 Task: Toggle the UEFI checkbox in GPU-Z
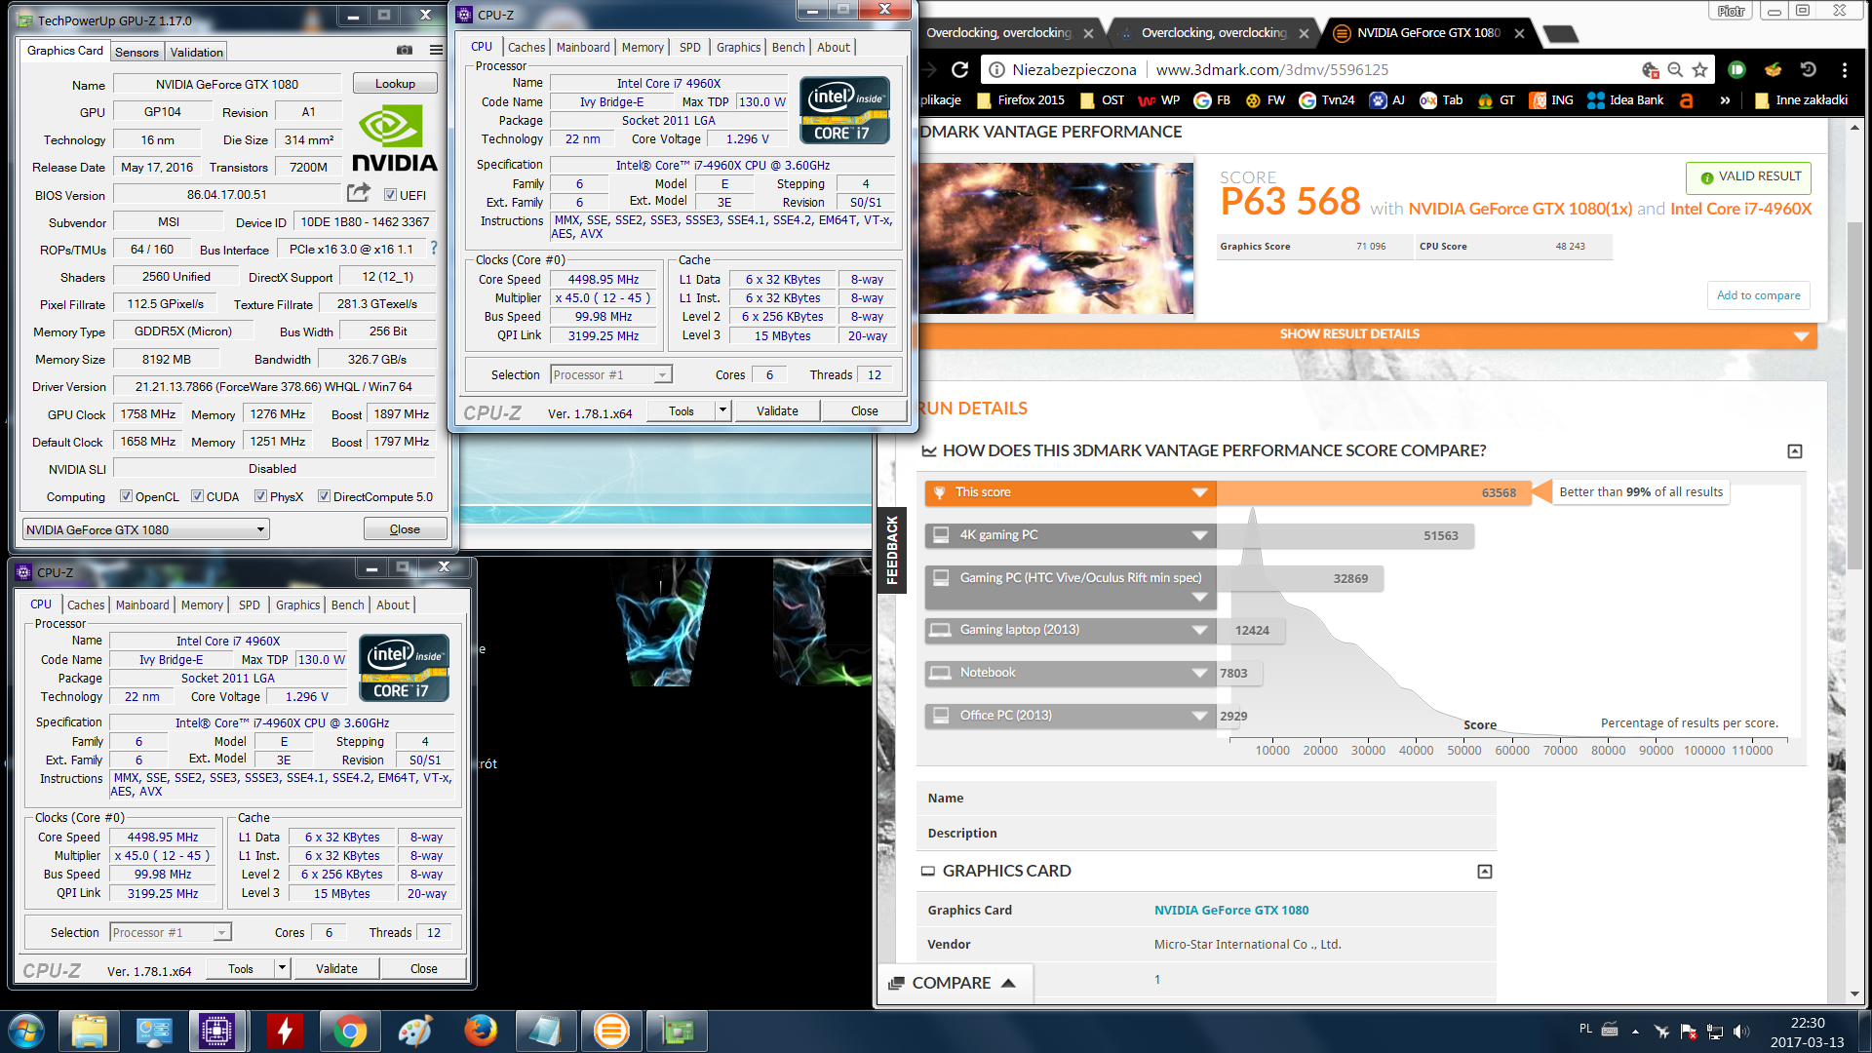tap(390, 195)
